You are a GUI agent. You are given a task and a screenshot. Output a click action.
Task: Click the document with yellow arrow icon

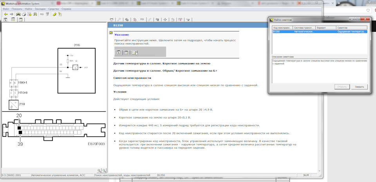[29, 14]
